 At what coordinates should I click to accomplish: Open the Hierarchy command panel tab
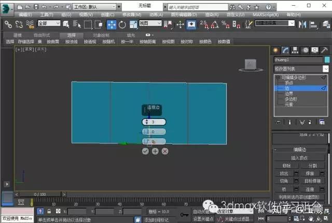pos(295,50)
